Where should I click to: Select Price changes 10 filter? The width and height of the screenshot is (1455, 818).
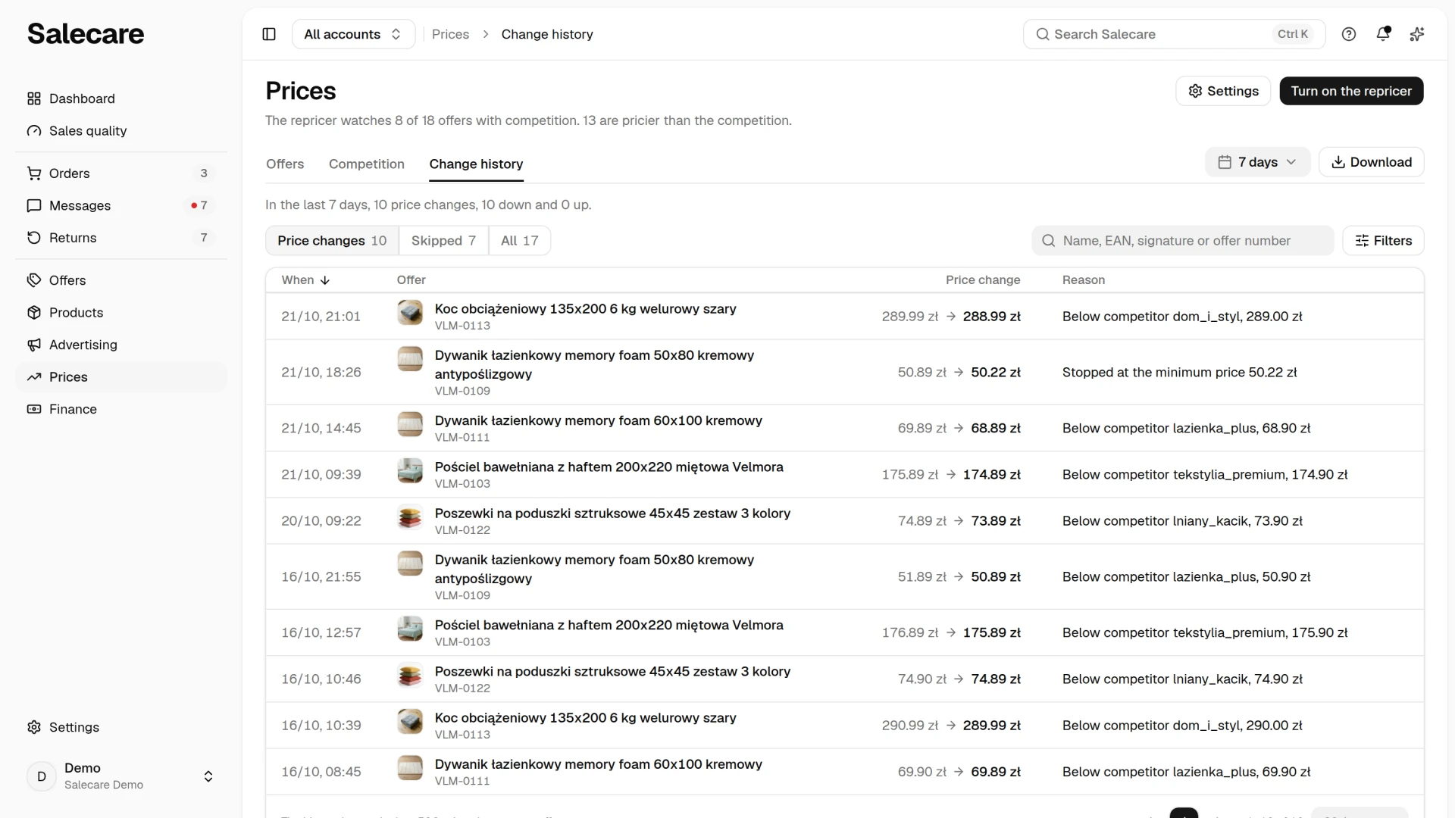tap(332, 241)
